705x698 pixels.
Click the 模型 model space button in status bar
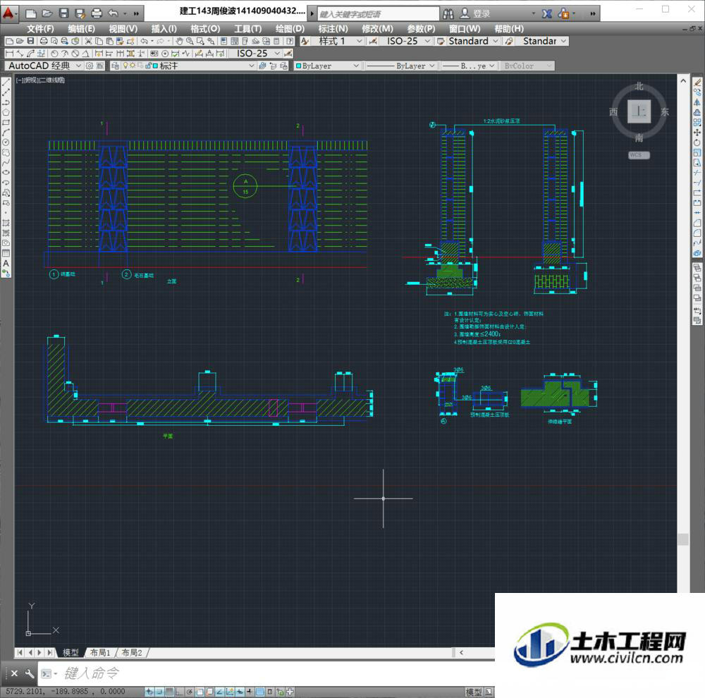coord(474,692)
